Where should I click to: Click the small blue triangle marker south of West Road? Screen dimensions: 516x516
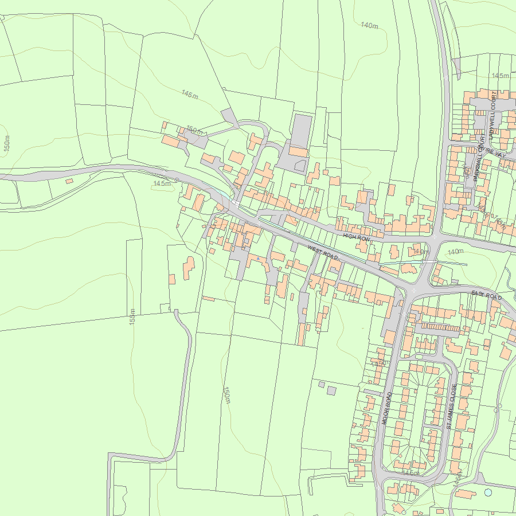click(x=259, y=259)
